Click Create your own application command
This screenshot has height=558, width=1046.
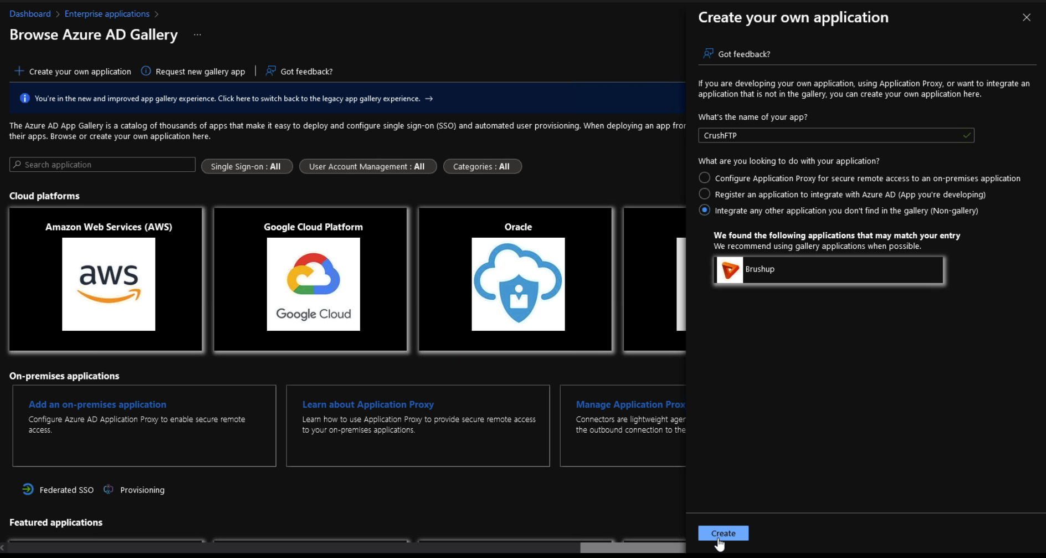click(73, 71)
